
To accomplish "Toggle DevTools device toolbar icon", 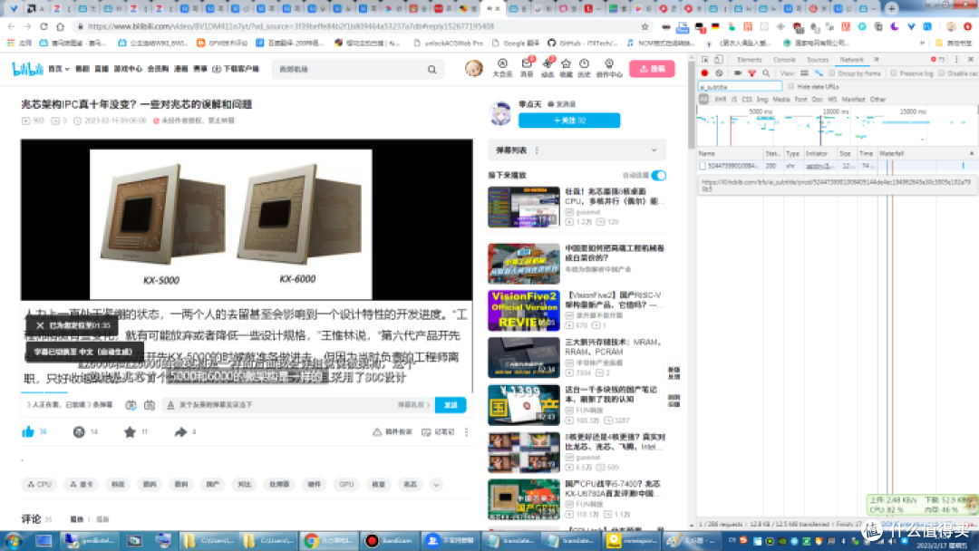I will point(719,59).
